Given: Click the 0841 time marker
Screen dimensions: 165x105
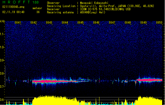Looking at the screenshot, I should coord(18,23).
